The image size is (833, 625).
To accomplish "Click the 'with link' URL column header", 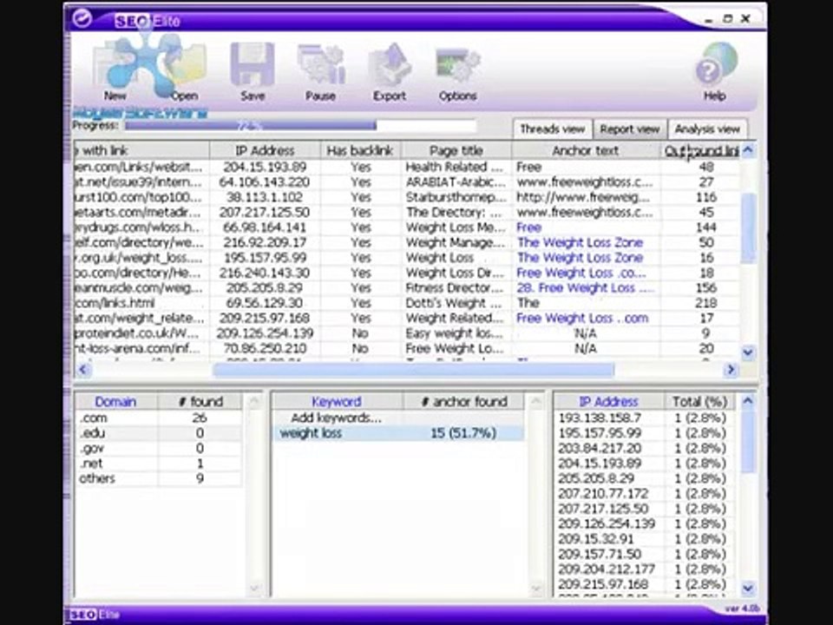I will [141, 150].
